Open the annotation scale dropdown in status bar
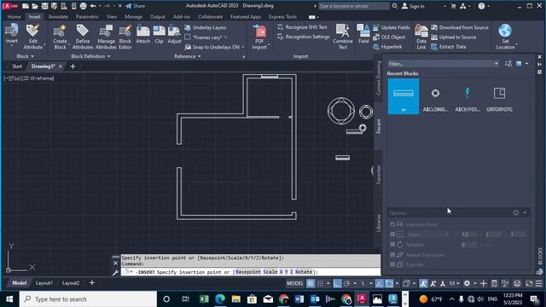The height and width of the screenshot is (307, 546). [454, 283]
